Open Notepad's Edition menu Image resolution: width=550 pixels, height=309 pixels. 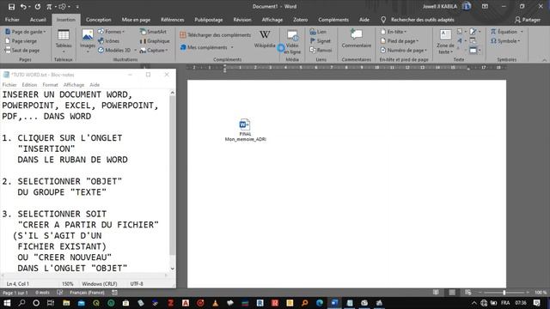(29, 85)
